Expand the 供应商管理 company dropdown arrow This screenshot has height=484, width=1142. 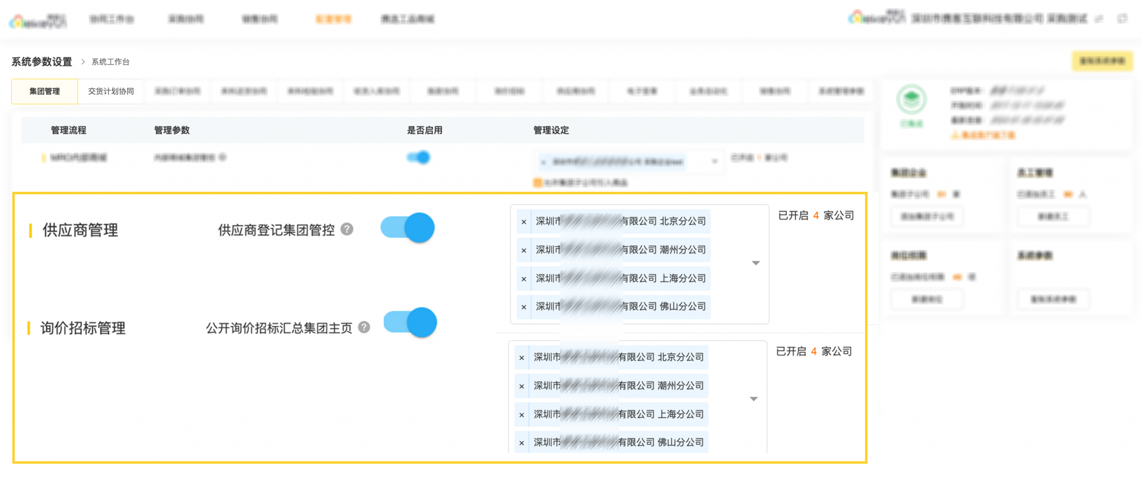pyautogui.click(x=756, y=263)
